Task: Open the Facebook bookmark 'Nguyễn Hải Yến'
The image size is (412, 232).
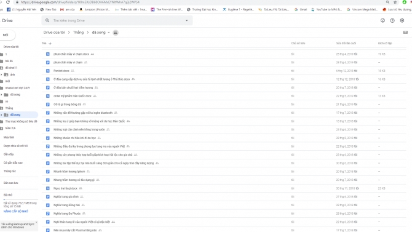Action: (x=22, y=9)
